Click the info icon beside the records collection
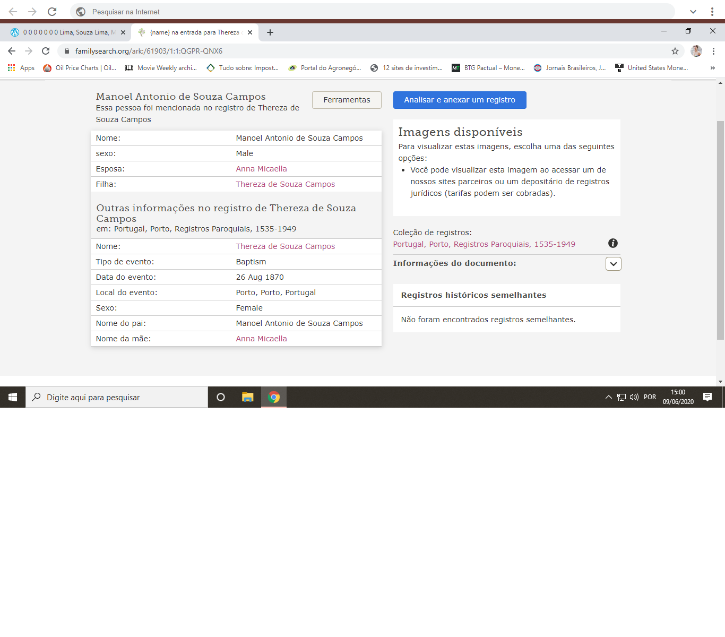The image size is (725, 637). tap(613, 243)
